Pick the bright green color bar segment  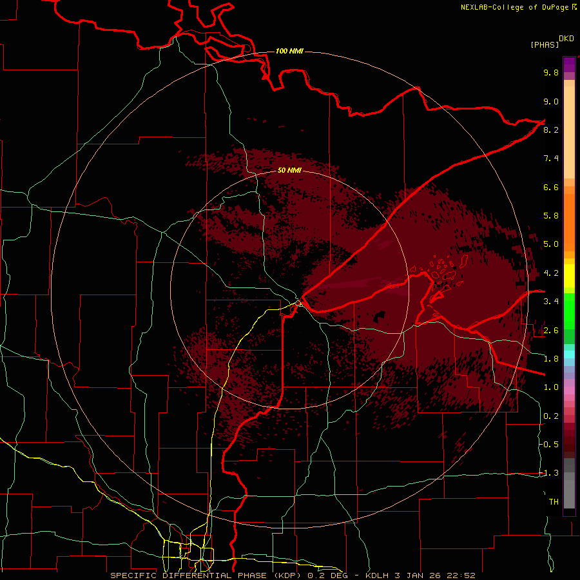569,311
